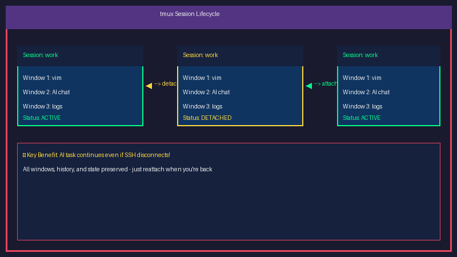Click 'Window 3: logs' in the detached session

coord(203,106)
